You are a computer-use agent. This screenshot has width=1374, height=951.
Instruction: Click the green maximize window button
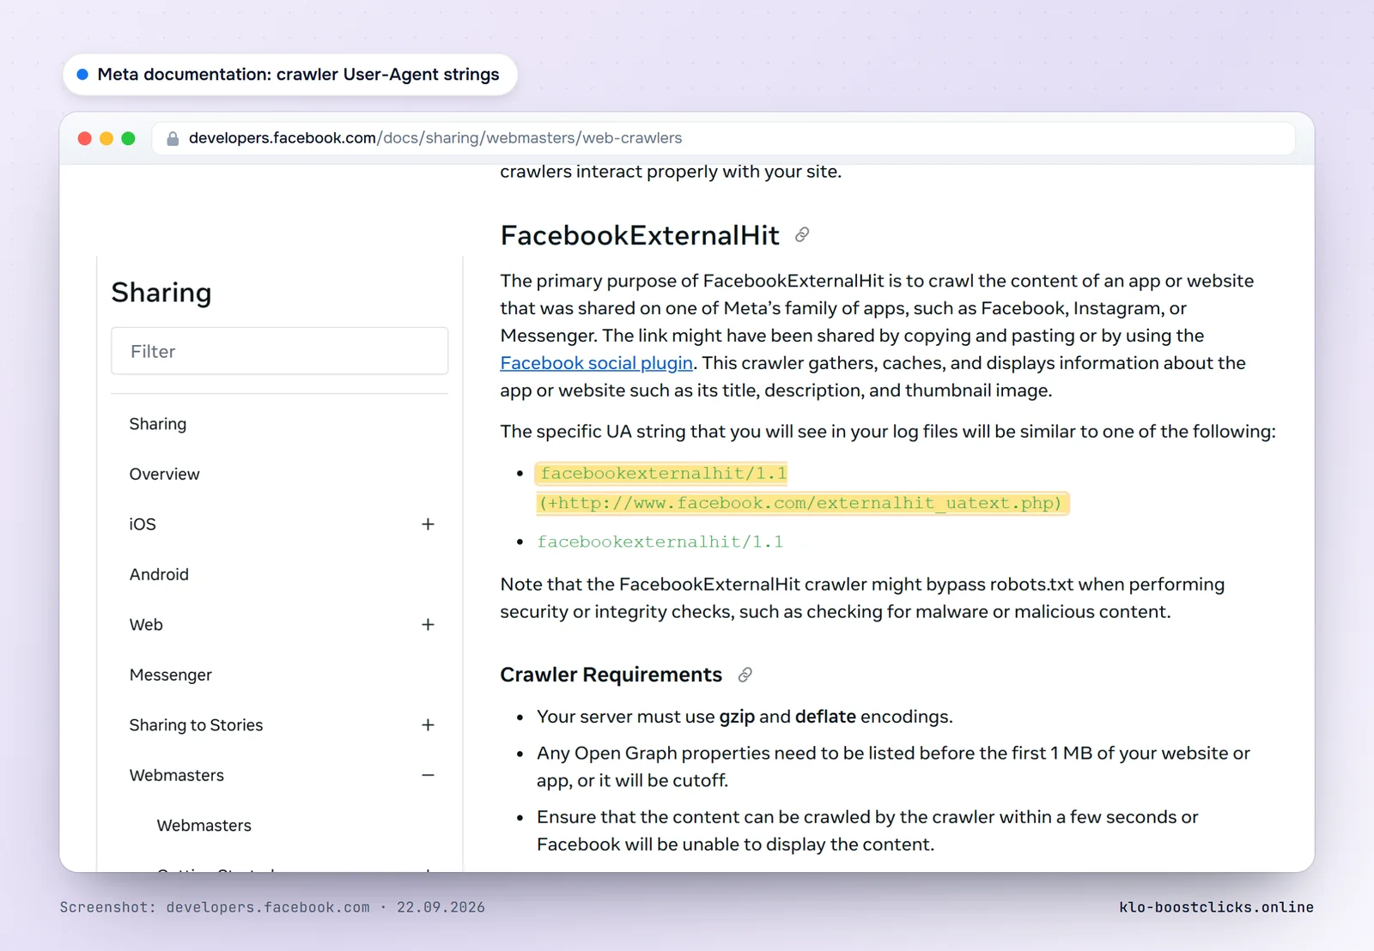coord(128,138)
